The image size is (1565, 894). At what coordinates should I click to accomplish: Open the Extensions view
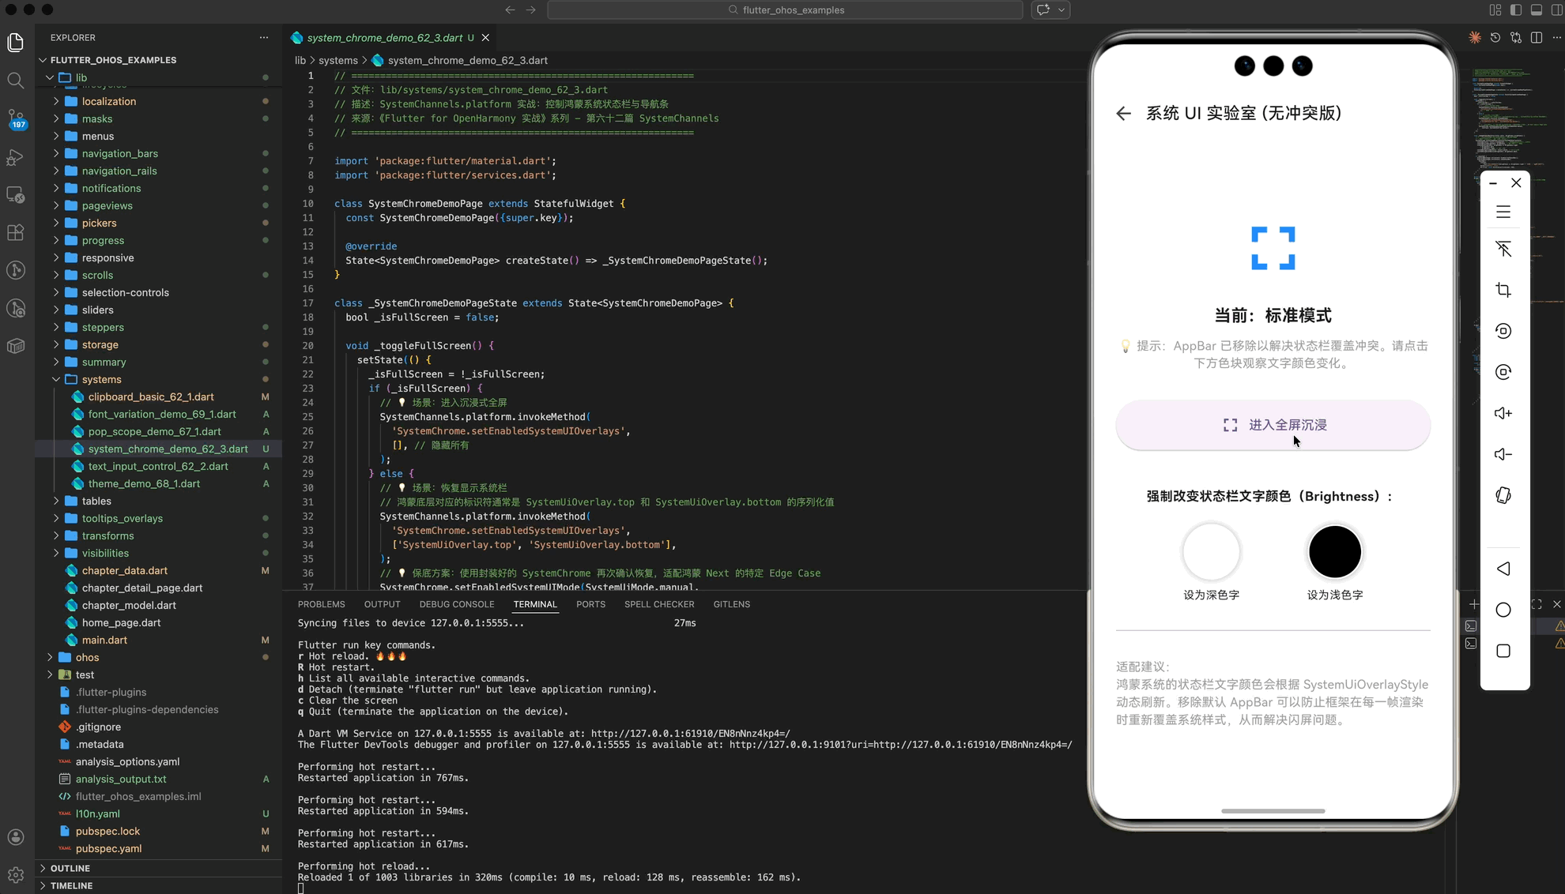point(16,233)
